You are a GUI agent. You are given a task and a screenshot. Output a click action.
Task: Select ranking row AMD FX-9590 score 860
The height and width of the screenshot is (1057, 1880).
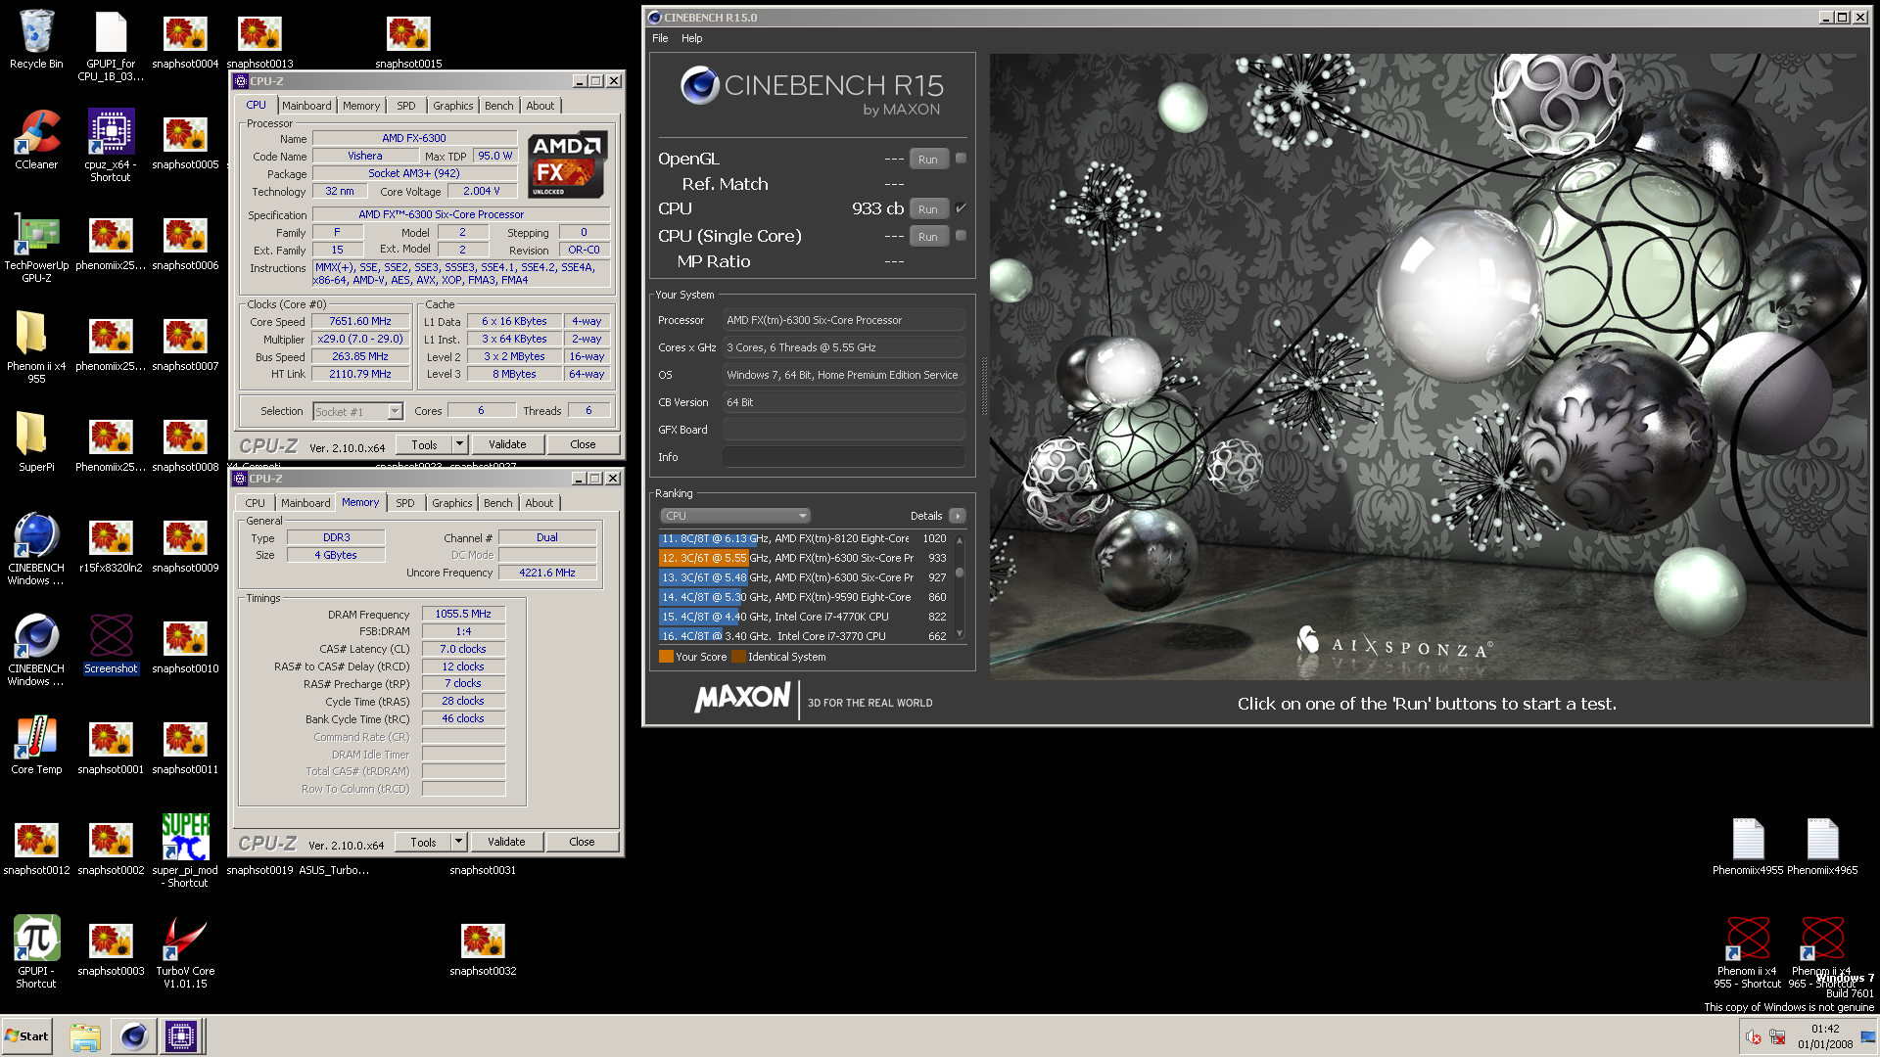point(804,597)
